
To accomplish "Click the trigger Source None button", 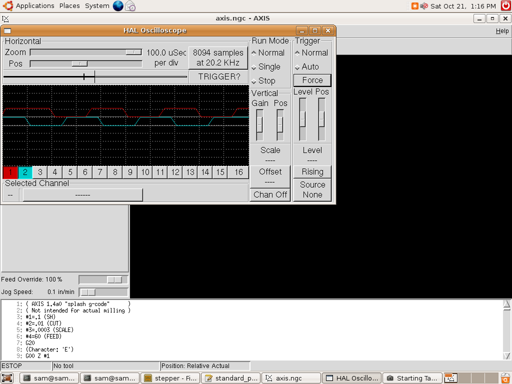I will pyautogui.click(x=312, y=189).
